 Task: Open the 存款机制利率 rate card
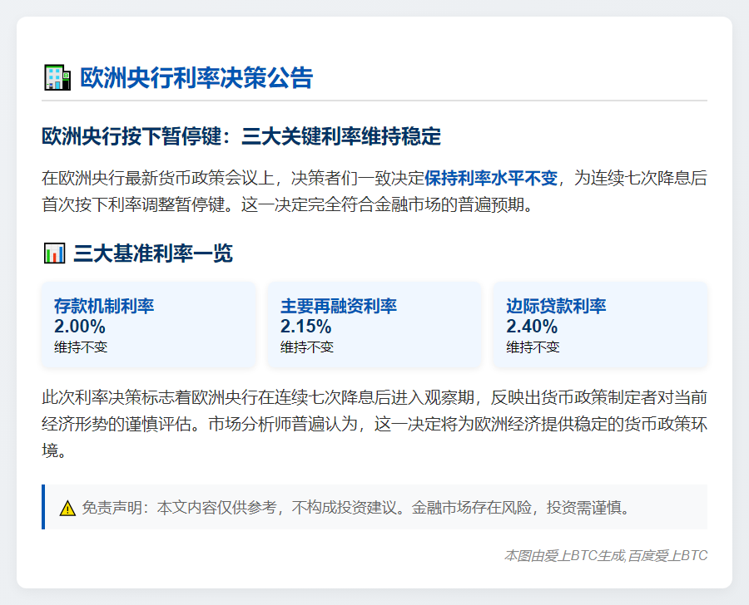click(x=149, y=325)
